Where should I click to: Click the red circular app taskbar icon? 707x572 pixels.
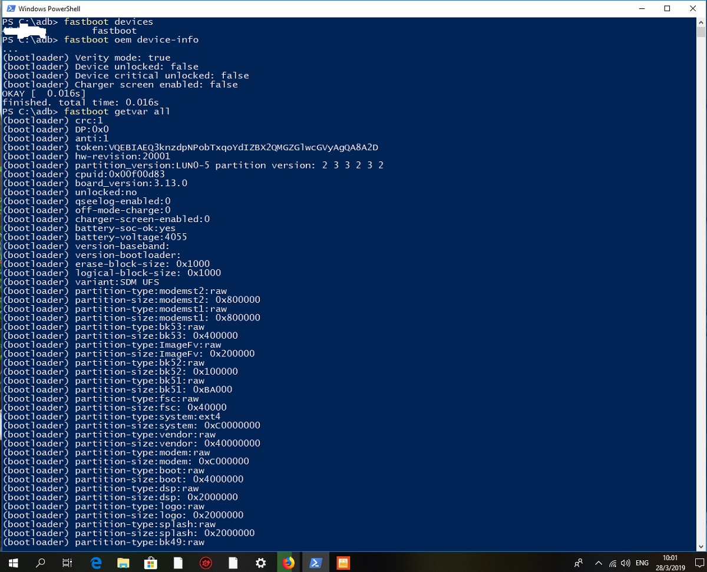[206, 563]
